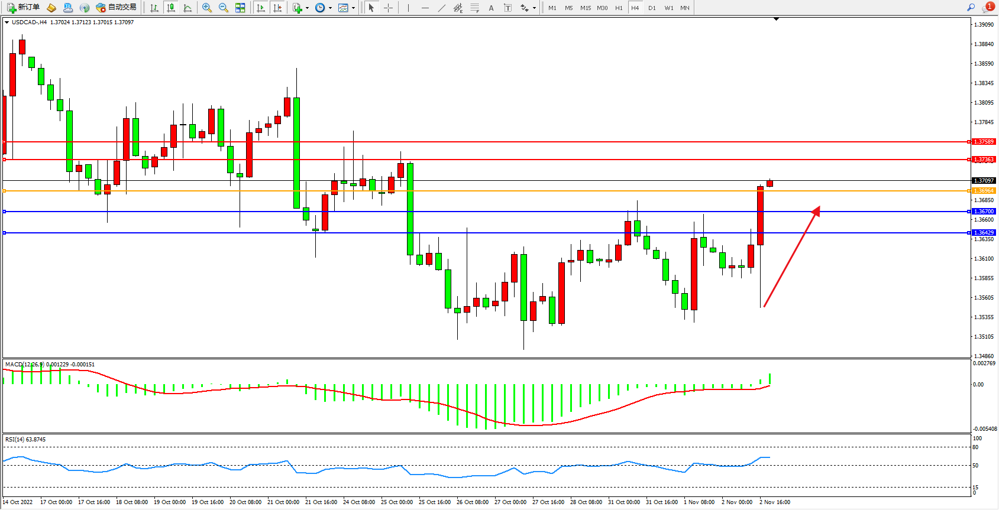Zoom in on the chart

click(x=207, y=8)
